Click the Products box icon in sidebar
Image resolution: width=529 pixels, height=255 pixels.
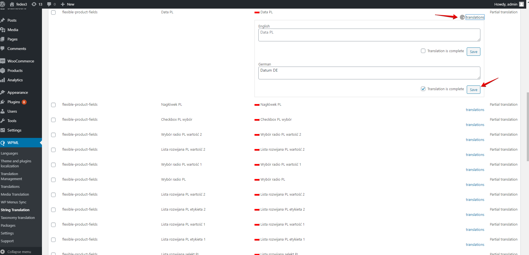coord(3,70)
